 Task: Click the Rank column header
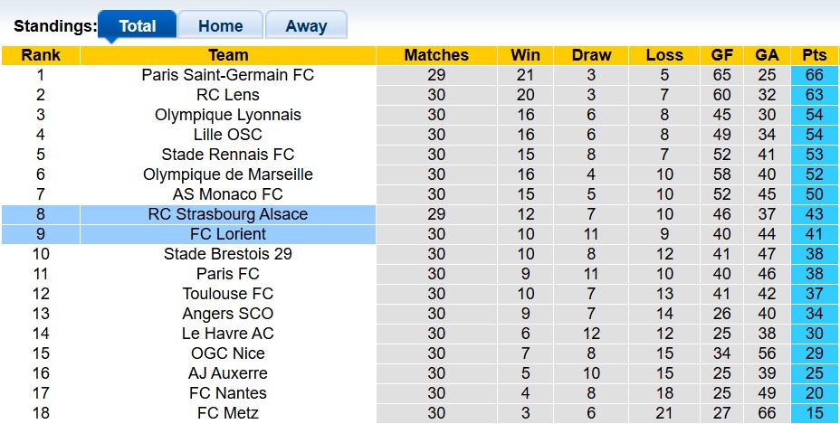coord(41,55)
